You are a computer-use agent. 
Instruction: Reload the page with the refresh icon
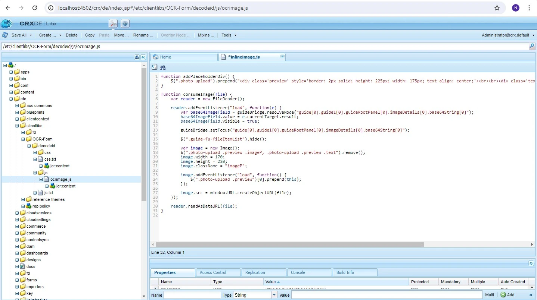tap(34, 8)
